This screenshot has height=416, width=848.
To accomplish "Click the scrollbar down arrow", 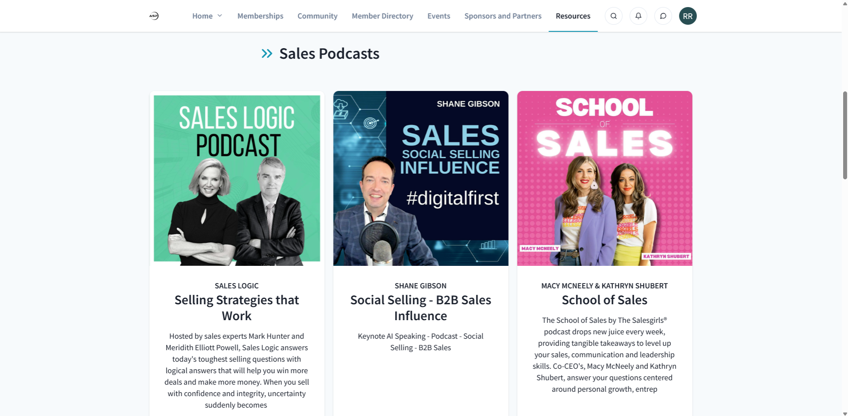I will [x=845, y=413].
